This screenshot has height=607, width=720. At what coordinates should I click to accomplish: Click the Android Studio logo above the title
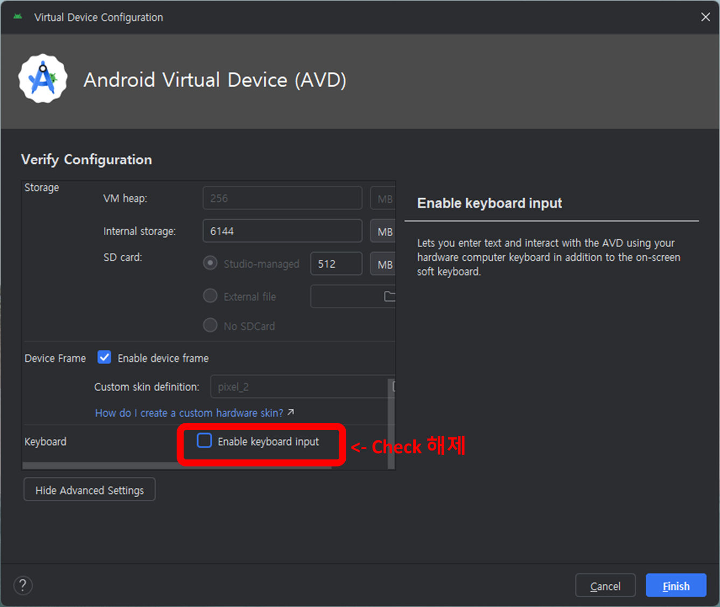(43, 79)
